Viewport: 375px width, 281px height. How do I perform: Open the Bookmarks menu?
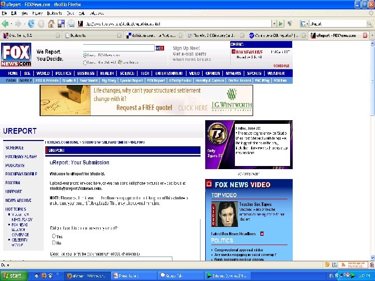tap(55, 13)
